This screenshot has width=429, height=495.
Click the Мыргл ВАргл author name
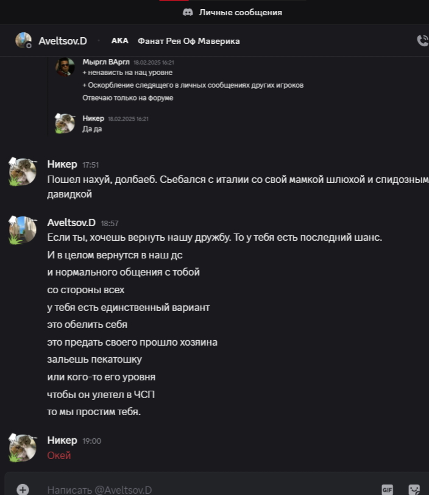tap(106, 62)
